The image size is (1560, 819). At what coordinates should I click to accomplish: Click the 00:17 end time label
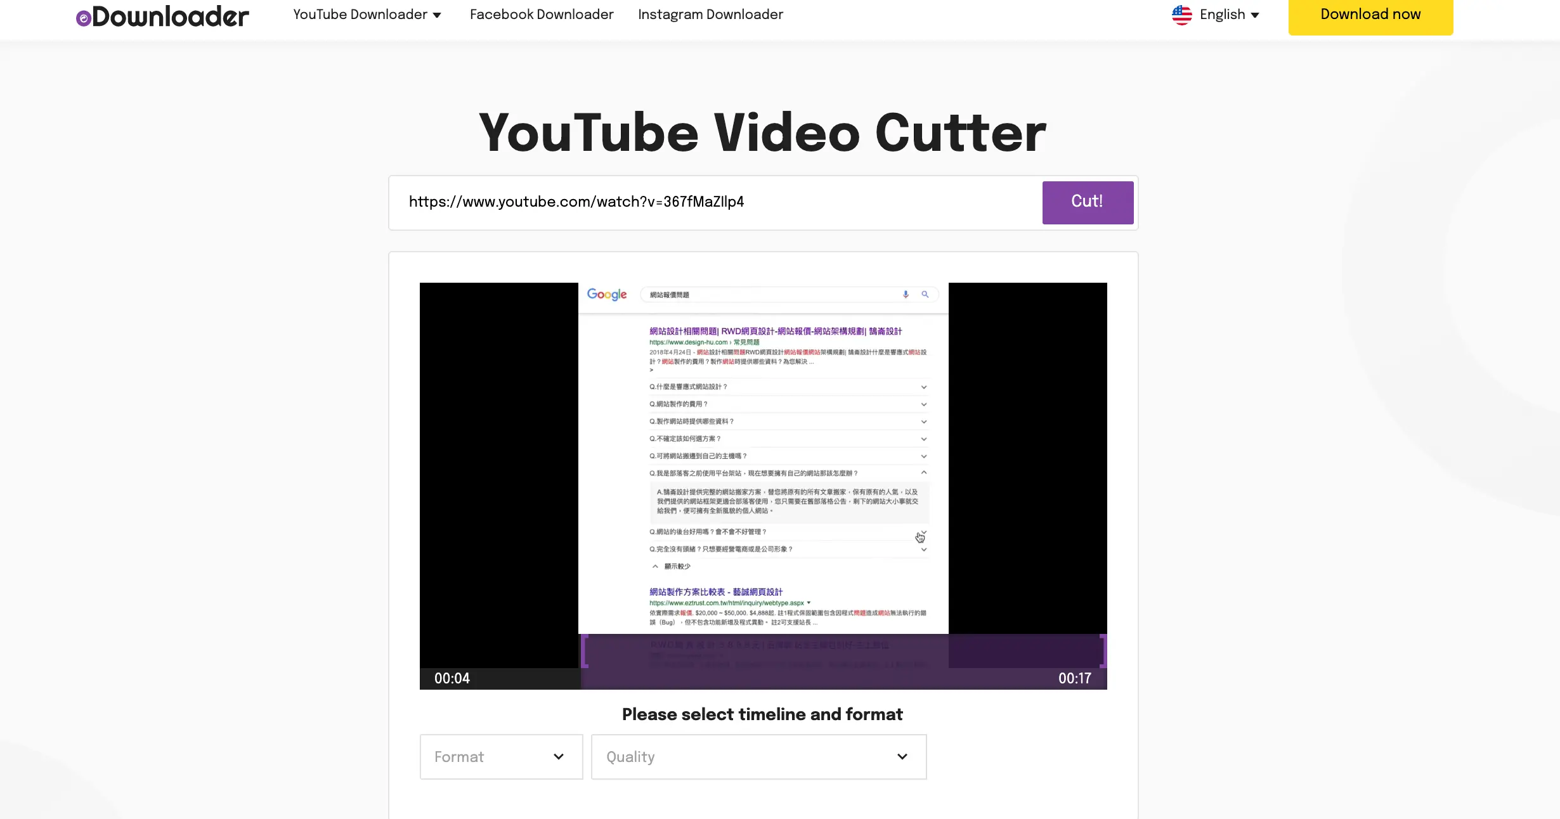1075,678
